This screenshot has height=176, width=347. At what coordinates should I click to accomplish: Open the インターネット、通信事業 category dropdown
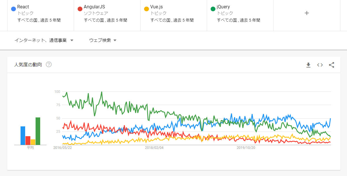(44, 40)
